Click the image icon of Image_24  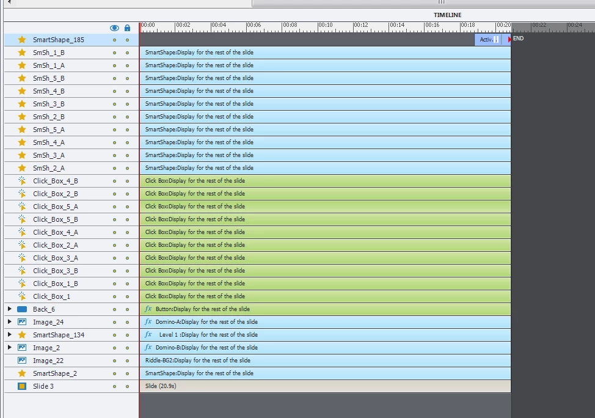22,322
